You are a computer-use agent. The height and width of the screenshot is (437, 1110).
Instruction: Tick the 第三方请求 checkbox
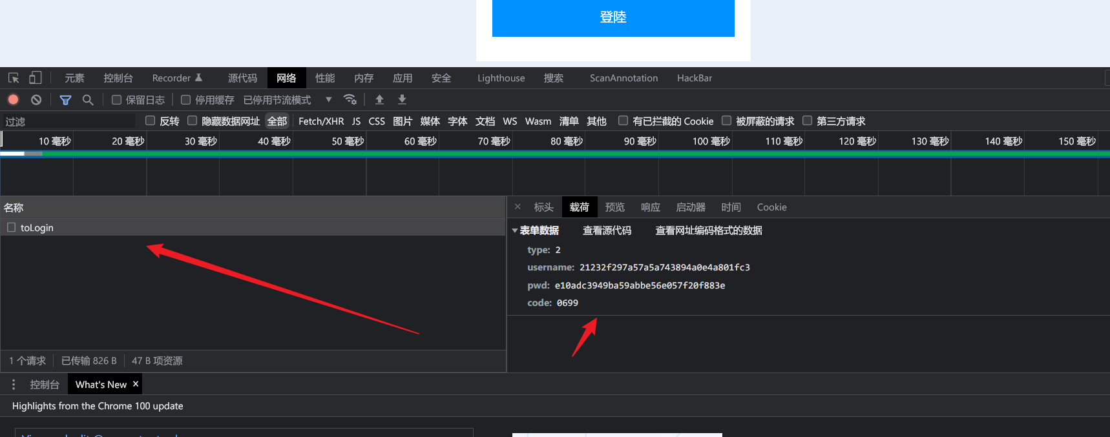click(x=807, y=121)
